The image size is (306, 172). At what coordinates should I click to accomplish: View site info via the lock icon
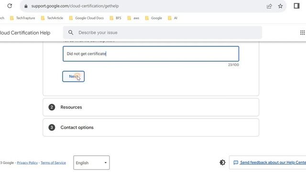[x=26, y=6]
